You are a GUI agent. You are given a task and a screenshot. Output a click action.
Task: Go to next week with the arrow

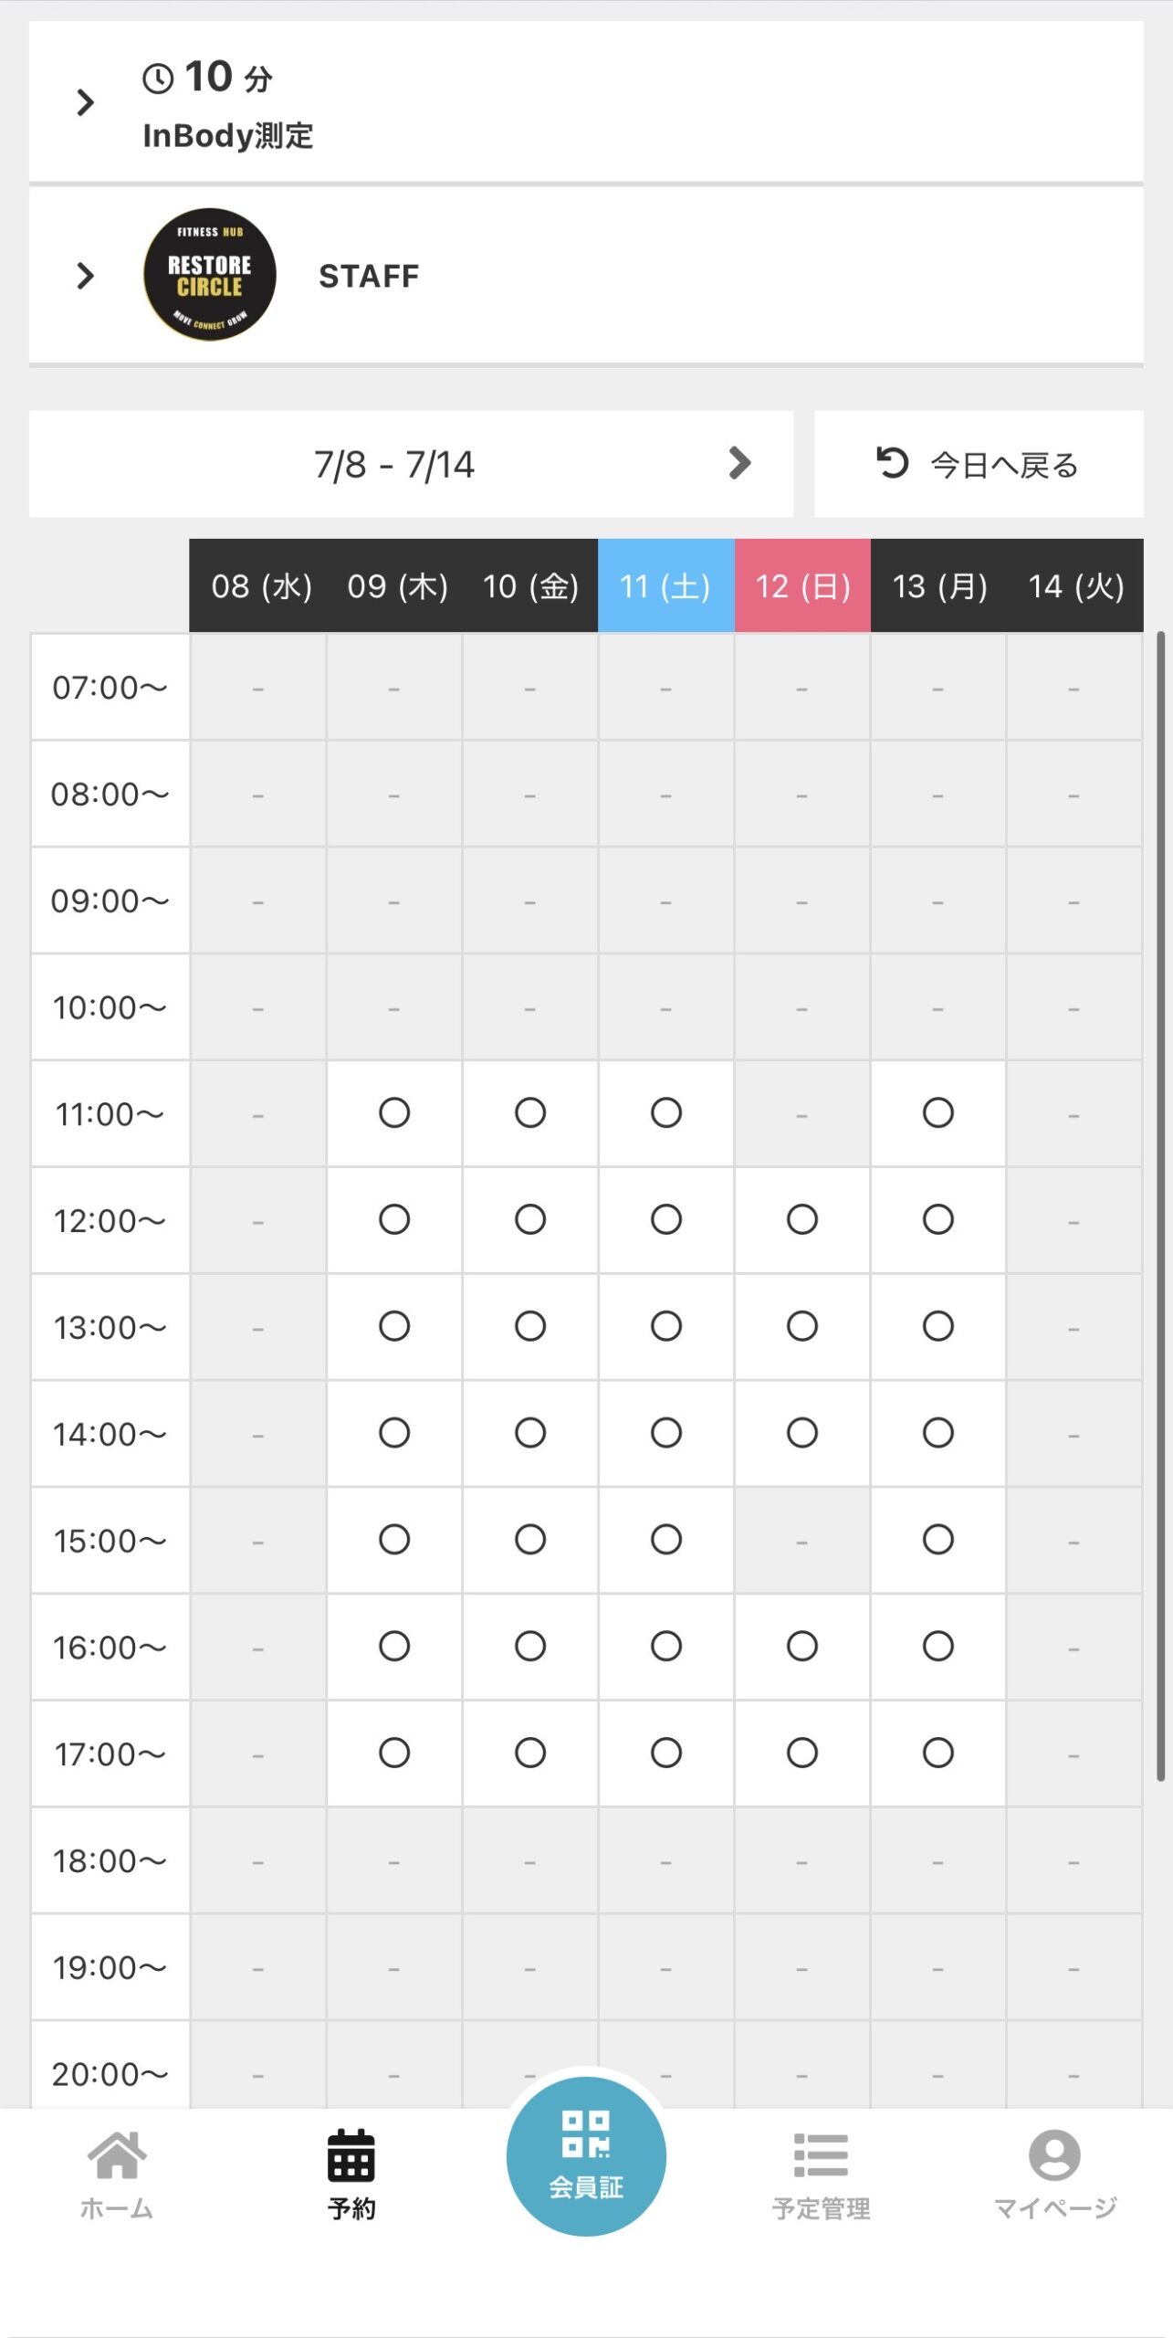(740, 463)
